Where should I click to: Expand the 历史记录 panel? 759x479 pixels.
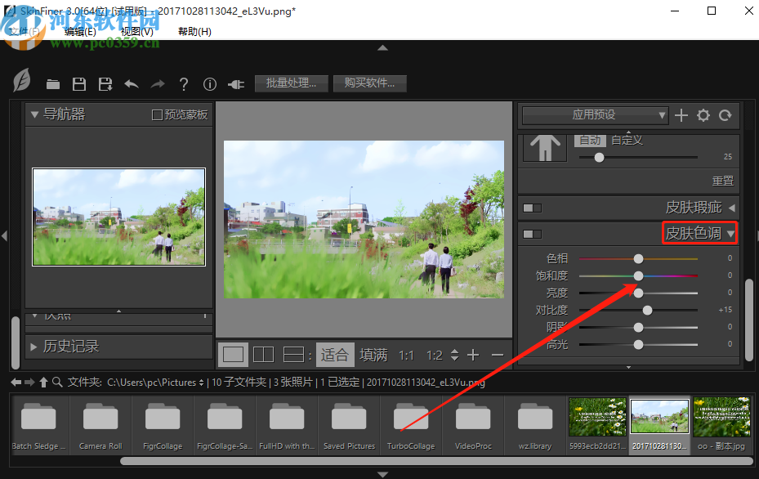click(x=33, y=347)
